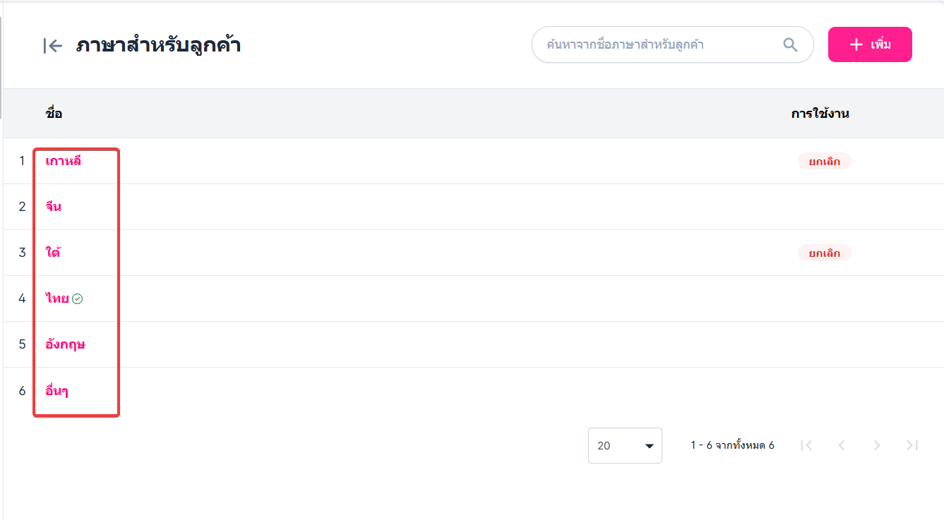Open the จีน language entry
This screenshot has width=944, height=520.
point(54,207)
